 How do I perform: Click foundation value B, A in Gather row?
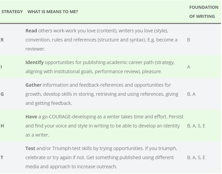pos(191,94)
